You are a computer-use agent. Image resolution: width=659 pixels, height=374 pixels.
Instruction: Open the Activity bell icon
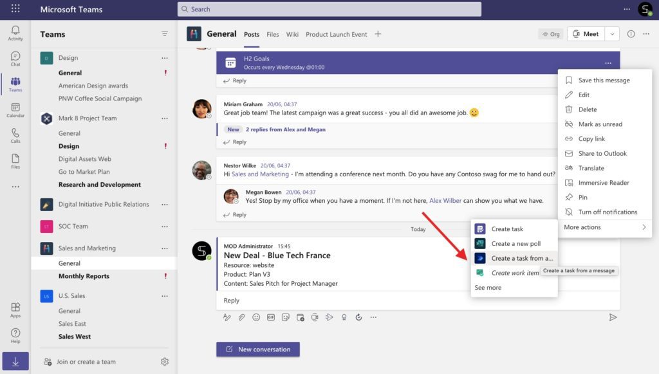[x=15, y=33]
